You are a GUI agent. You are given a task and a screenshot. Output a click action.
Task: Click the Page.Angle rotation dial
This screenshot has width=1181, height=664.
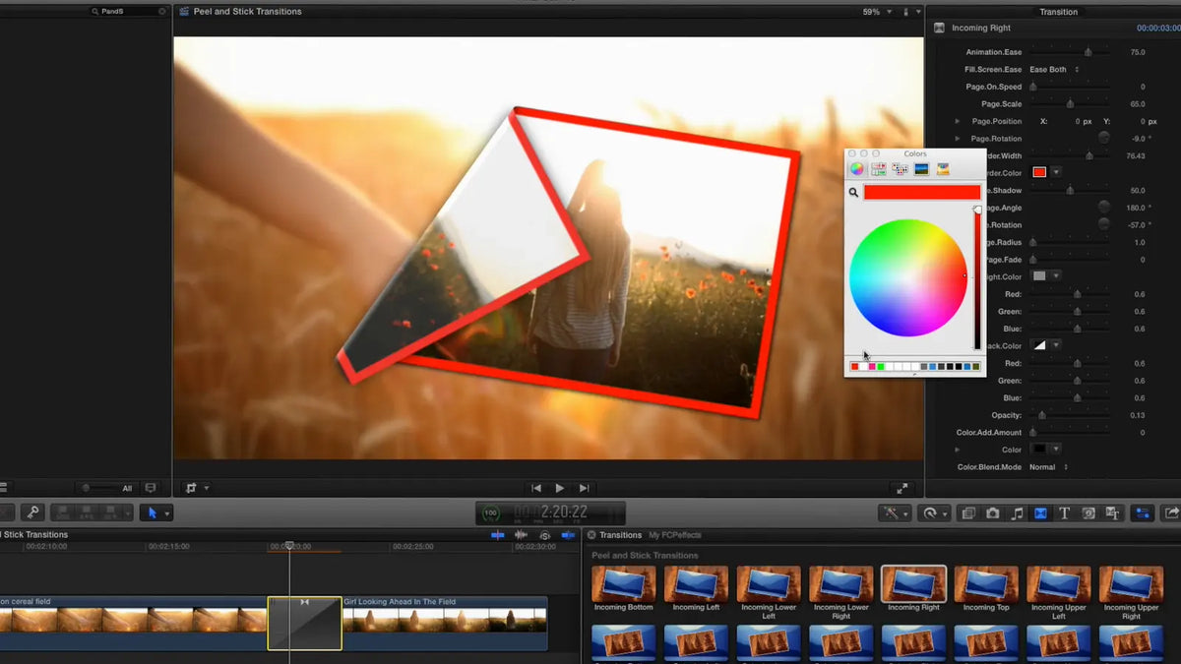point(1104,207)
